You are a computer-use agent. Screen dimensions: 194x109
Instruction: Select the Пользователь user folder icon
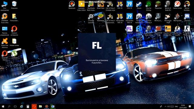[14, 18]
